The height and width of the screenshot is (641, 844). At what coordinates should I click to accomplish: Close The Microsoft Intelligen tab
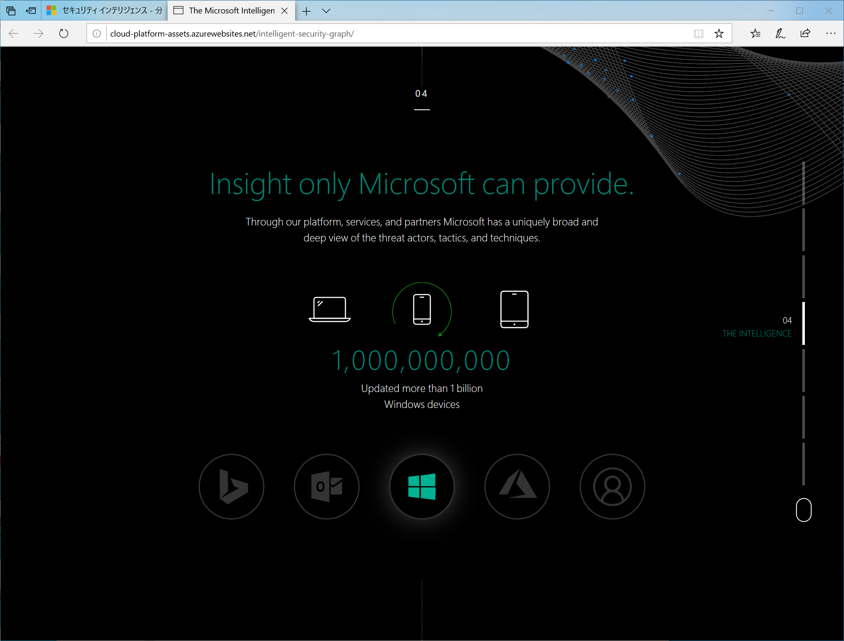coord(284,11)
